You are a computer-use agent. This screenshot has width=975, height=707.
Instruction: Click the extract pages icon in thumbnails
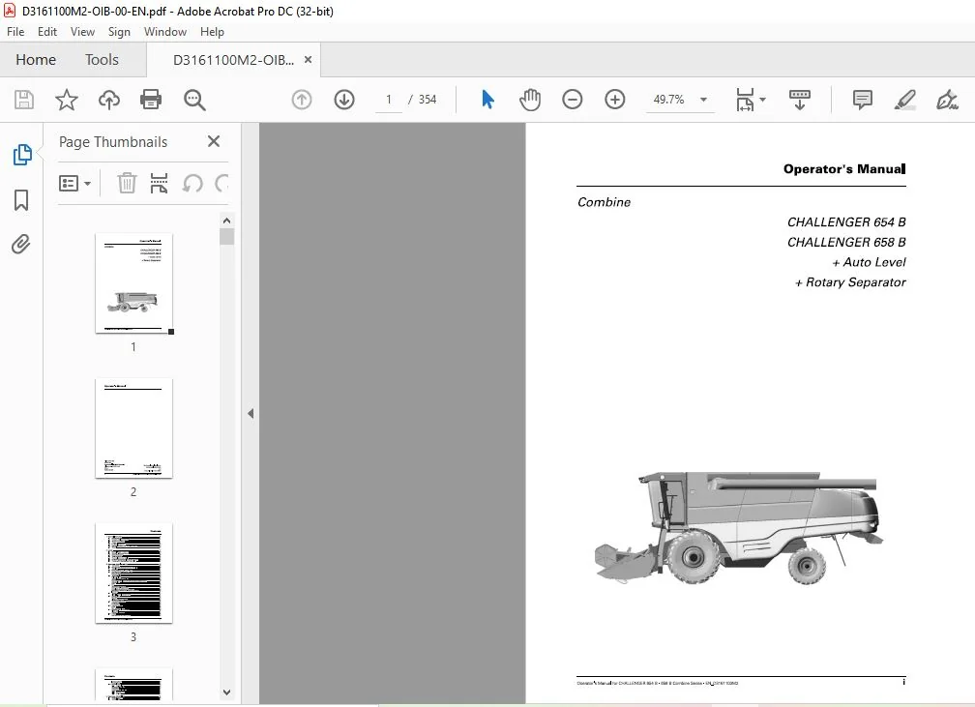(160, 183)
